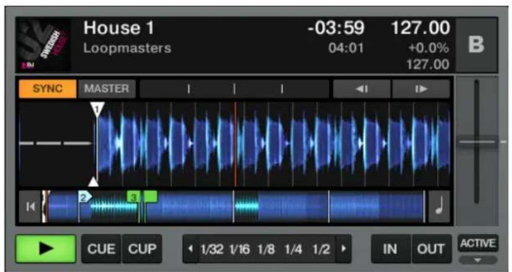
Task: Click the loop OUT button
Action: coord(431,249)
